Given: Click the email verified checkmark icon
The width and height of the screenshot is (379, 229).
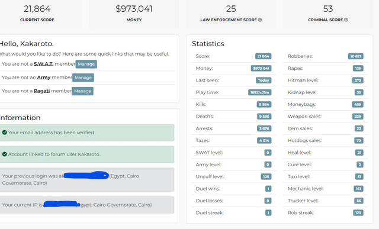Looking at the screenshot, I should tap(4, 133).
